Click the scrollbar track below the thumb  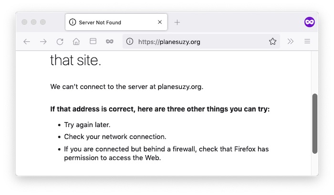click(315, 164)
